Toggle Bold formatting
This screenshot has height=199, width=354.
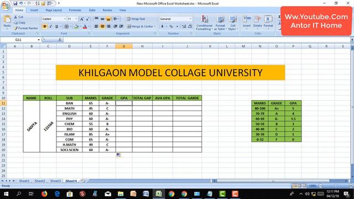click(x=44, y=27)
